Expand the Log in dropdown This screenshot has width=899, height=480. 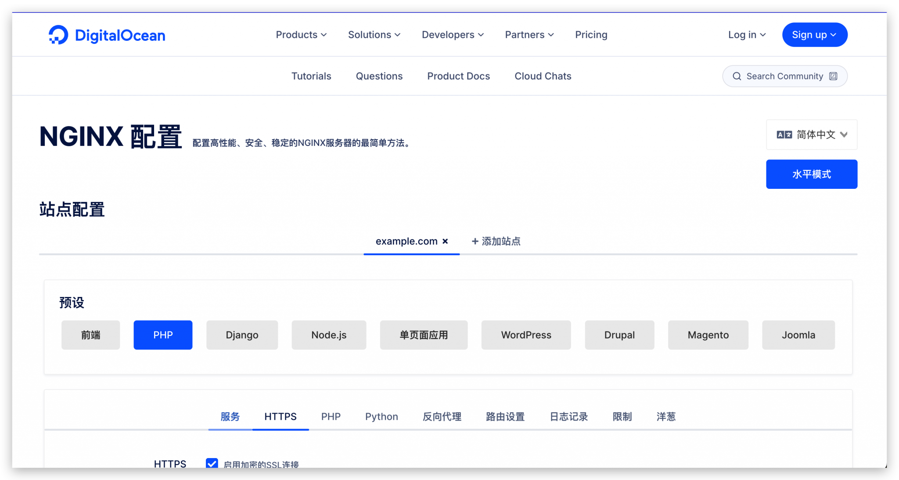[x=746, y=35]
